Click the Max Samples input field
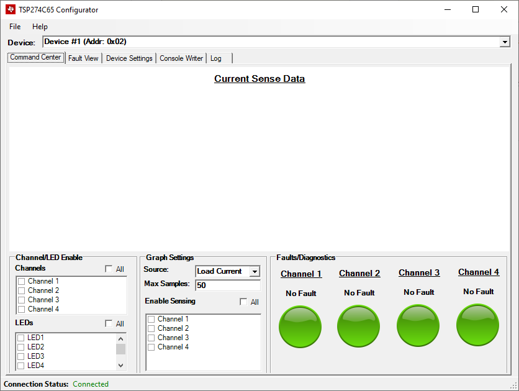 [x=228, y=285]
